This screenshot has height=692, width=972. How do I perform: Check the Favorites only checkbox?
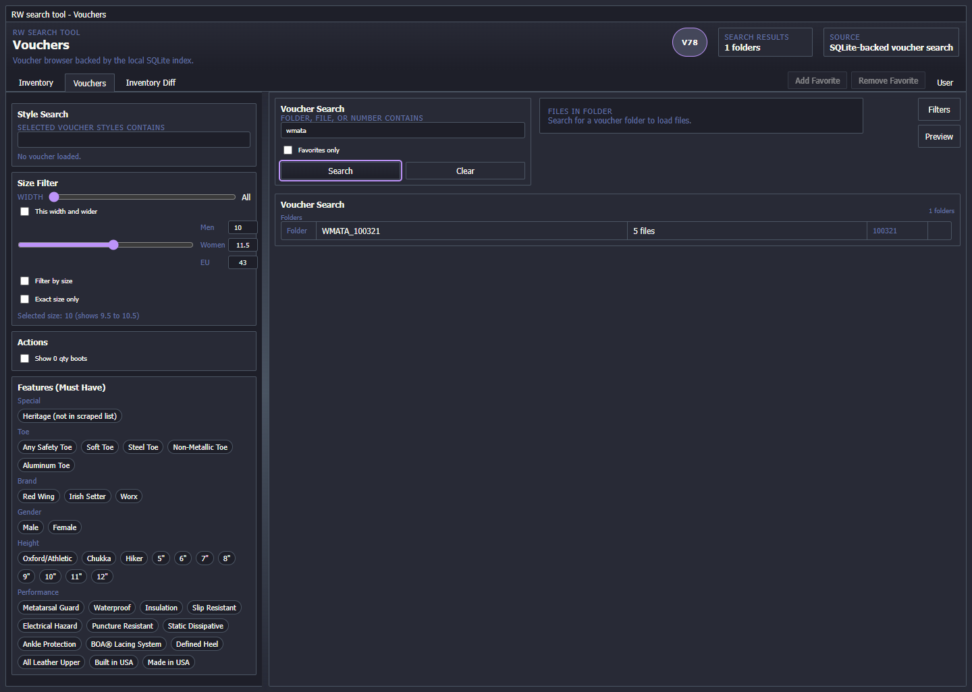click(288, 150)
